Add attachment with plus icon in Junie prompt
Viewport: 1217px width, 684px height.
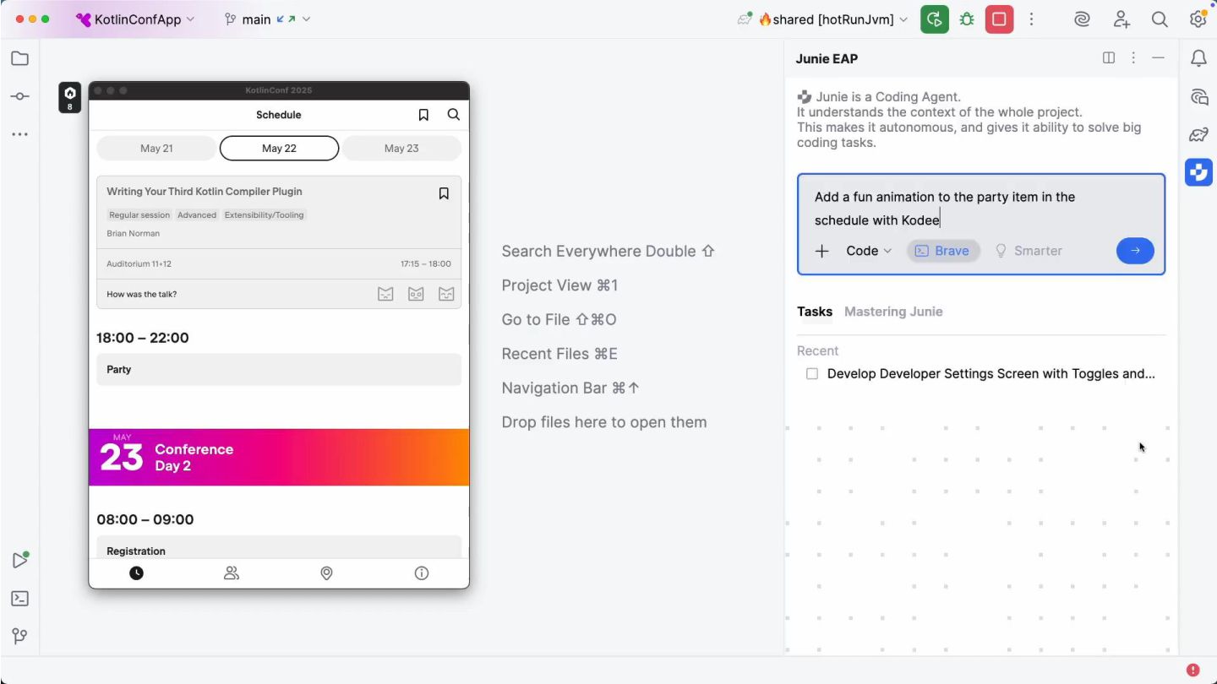pos(821,251)
